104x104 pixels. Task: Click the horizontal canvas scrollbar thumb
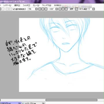tap(71, 100)
